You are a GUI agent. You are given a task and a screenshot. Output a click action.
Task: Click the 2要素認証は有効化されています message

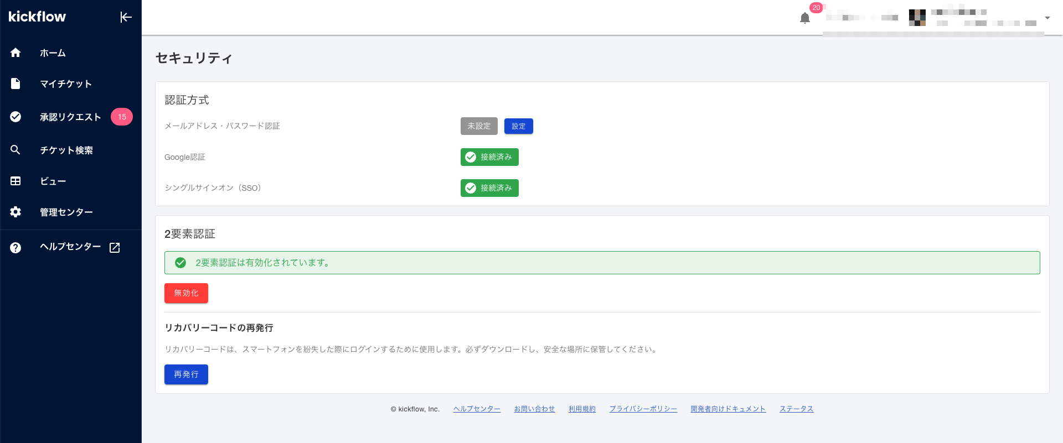point(264,263)
